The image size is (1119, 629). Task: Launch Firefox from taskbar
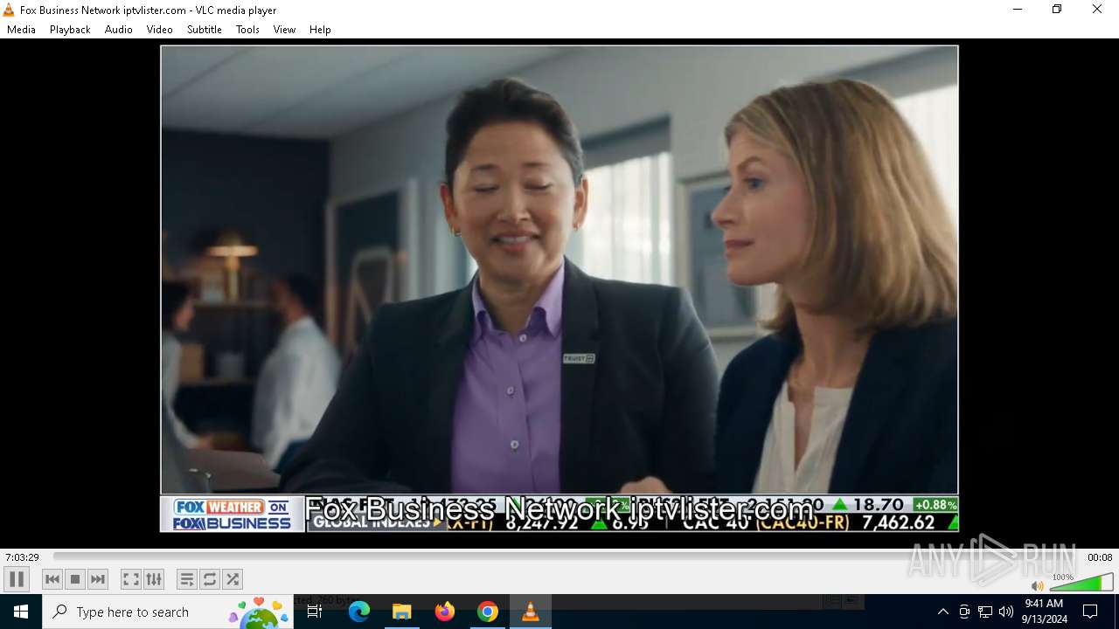pos(445,612)
